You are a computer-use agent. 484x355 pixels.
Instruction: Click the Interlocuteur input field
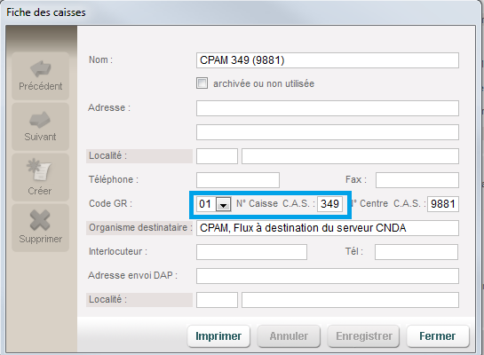pyautogui.click(x=251, y=252)
